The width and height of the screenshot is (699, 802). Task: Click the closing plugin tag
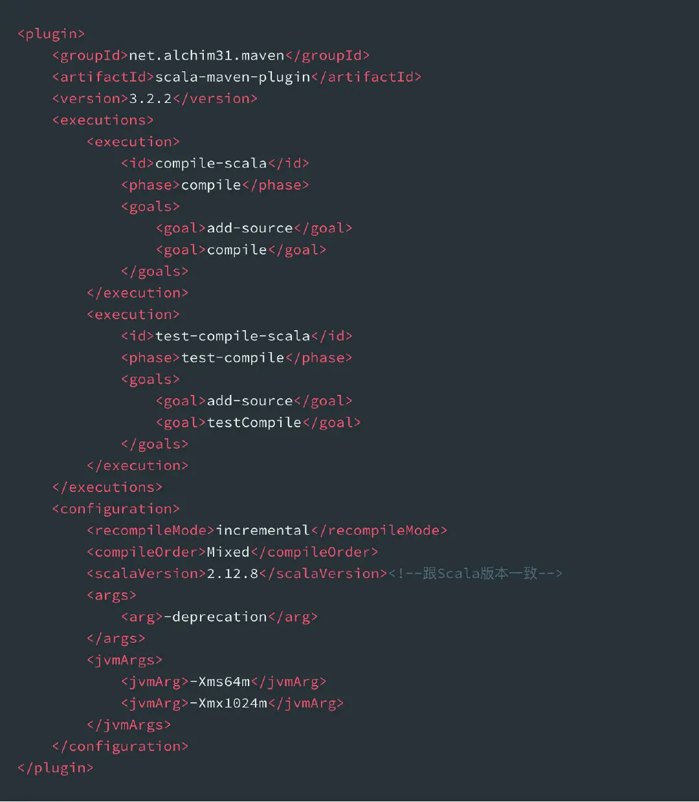[x=56, y=768]
